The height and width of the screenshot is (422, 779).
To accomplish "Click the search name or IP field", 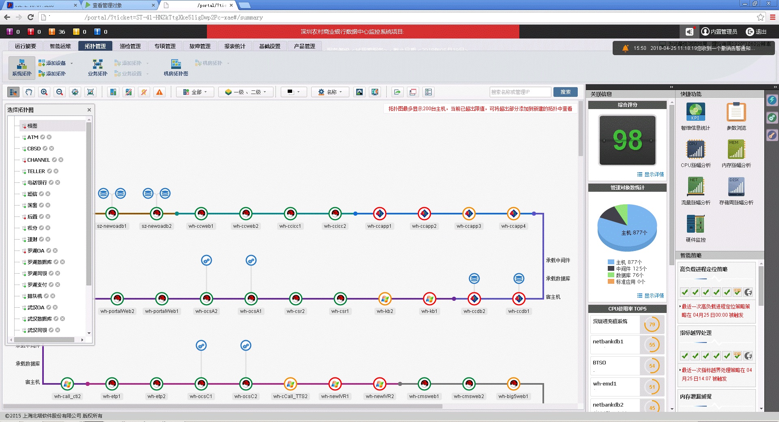I will (520, 92).
